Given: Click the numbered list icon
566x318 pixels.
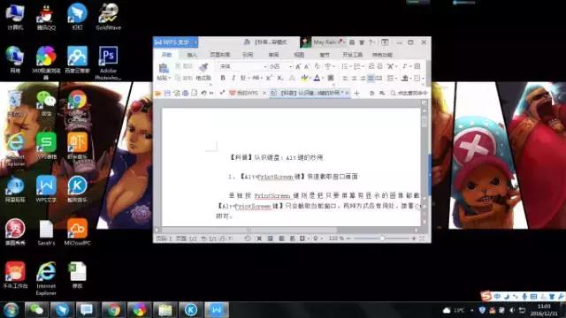Looking at the screenshot, I should point(357,66).
